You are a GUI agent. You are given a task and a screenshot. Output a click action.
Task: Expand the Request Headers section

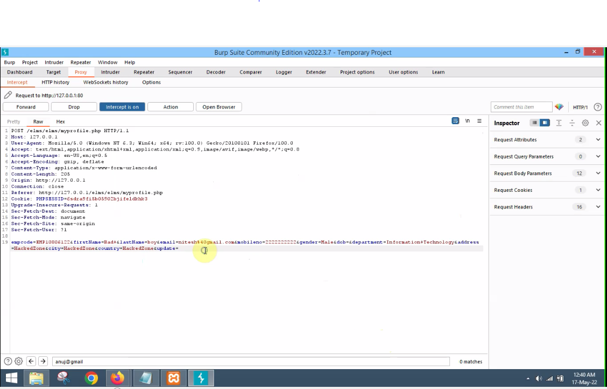click(597, 207)
